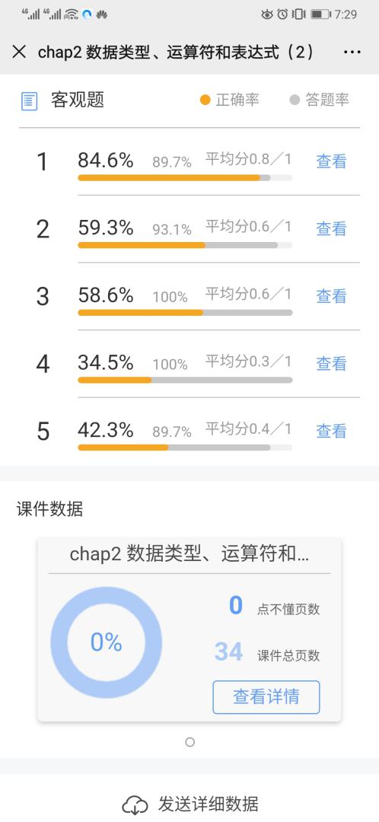Open the three-dot more options menu
The height and width of the screenshot is (822, 379).
[352, 52]
